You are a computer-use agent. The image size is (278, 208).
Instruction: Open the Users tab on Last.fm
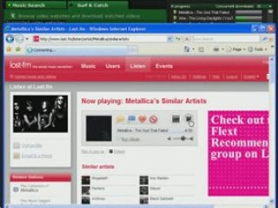[113, 66]
